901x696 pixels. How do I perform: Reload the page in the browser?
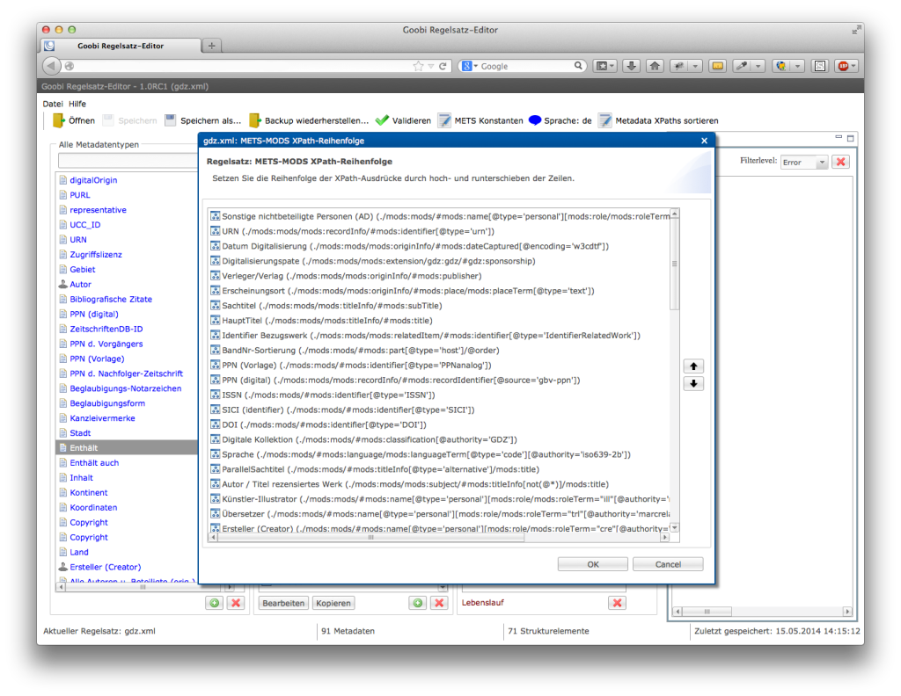[443, 66]
